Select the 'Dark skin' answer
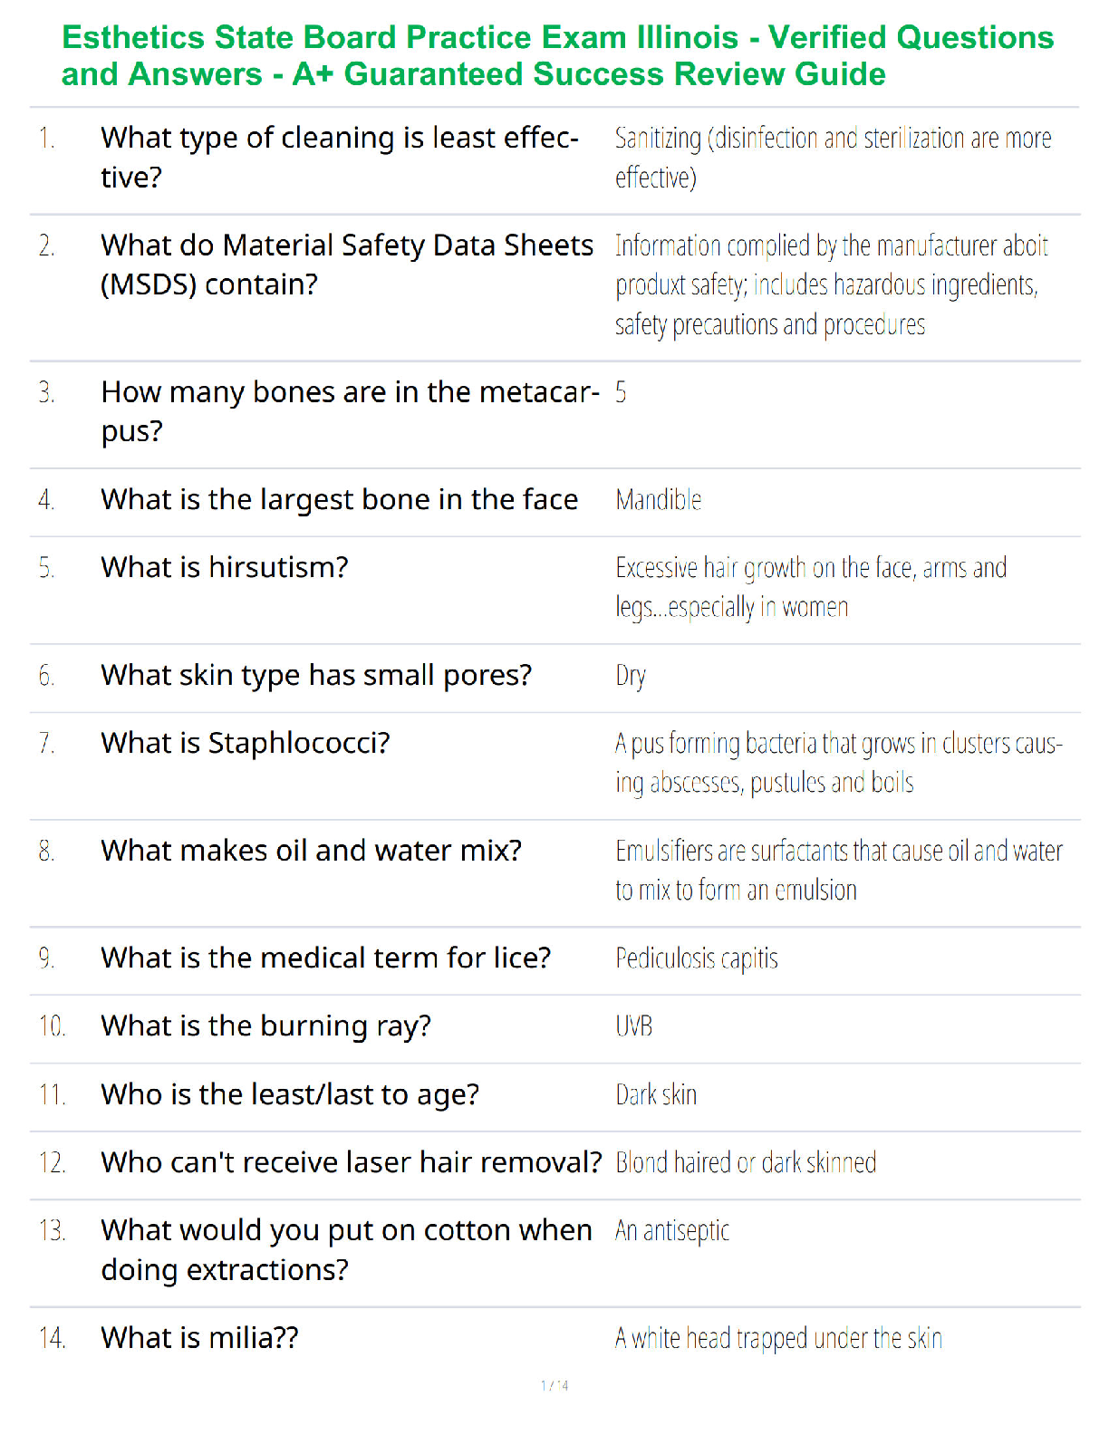This screenshot has width=1109, height=1435. (x=656, y=1094)
